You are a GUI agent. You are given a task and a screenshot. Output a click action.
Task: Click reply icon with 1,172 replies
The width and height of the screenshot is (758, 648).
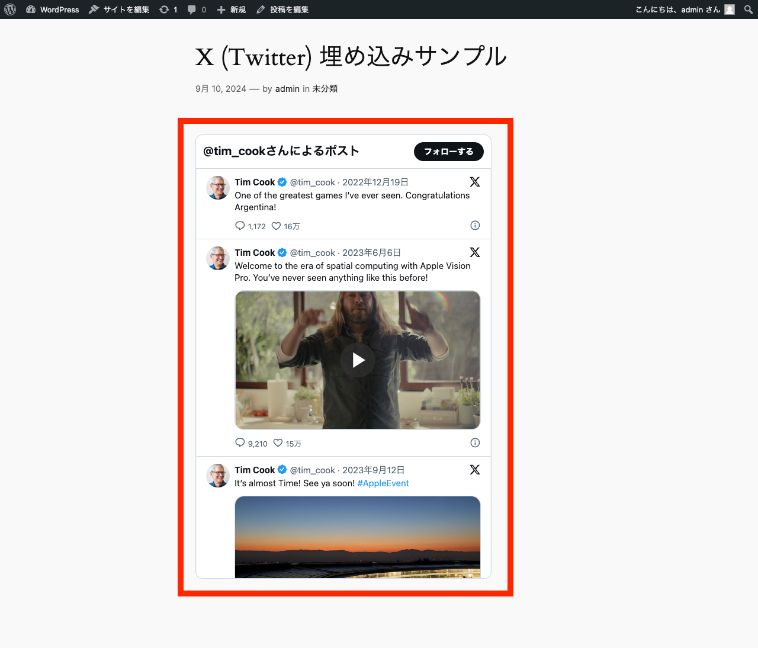pyautogui.click(x=240, y=226)
